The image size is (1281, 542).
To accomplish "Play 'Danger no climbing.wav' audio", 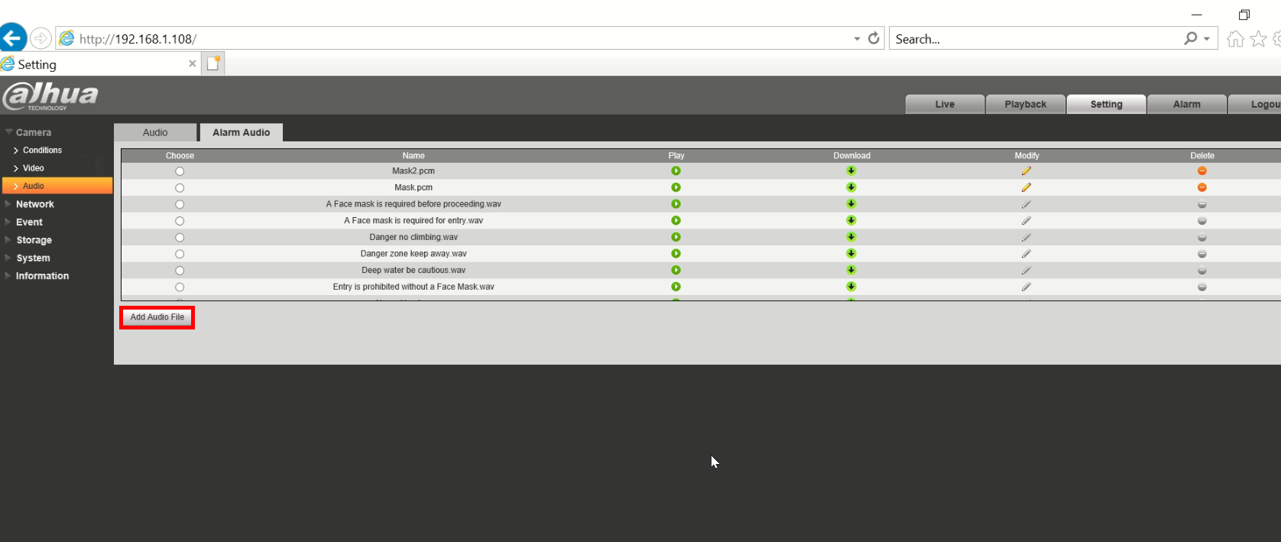I will tap(676, 237).
